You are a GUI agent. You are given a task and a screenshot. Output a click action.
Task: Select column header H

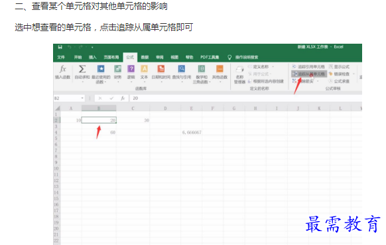[255, 109]
